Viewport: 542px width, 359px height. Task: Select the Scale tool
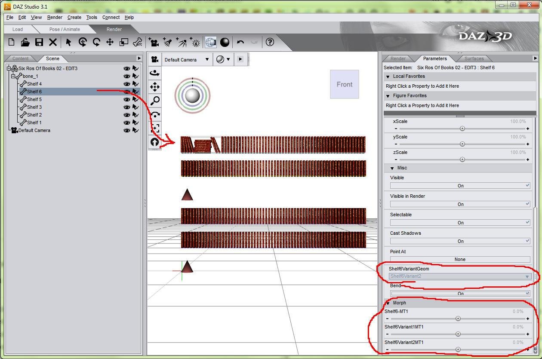[124, 42]
